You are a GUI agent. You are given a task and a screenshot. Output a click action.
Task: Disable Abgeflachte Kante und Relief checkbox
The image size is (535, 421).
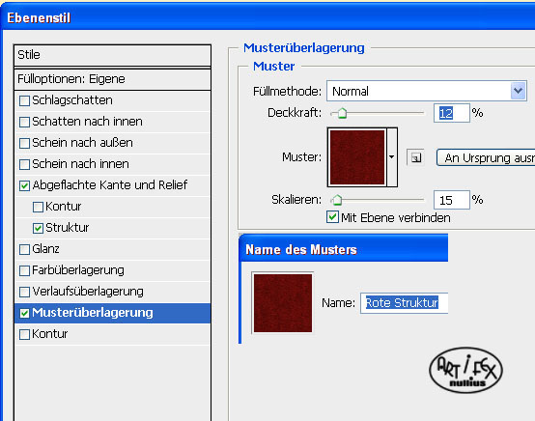(x=24, y=185)
